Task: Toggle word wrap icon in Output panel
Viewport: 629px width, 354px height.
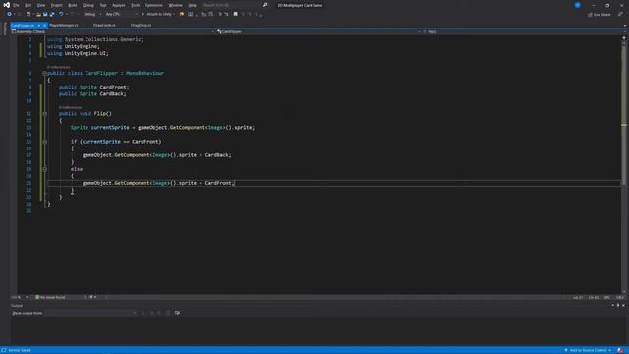Action: [177, 313]
